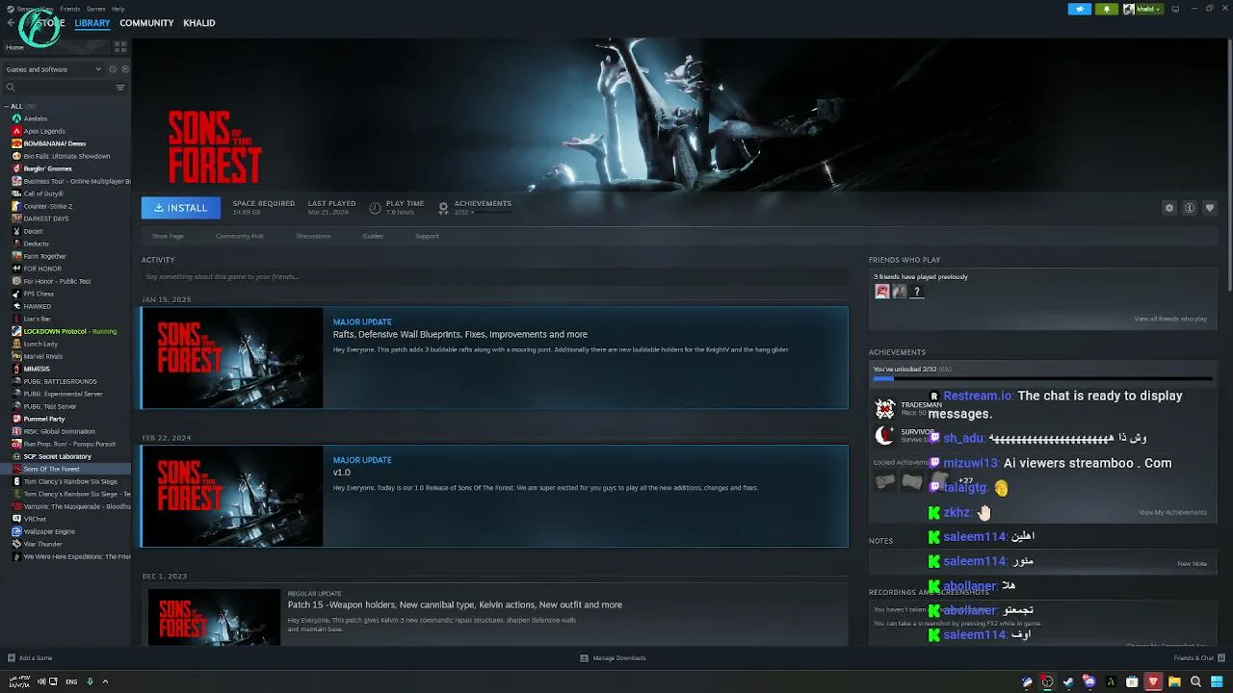
Task: Select VRChat in the library list
Action: (x=35, y=519)
